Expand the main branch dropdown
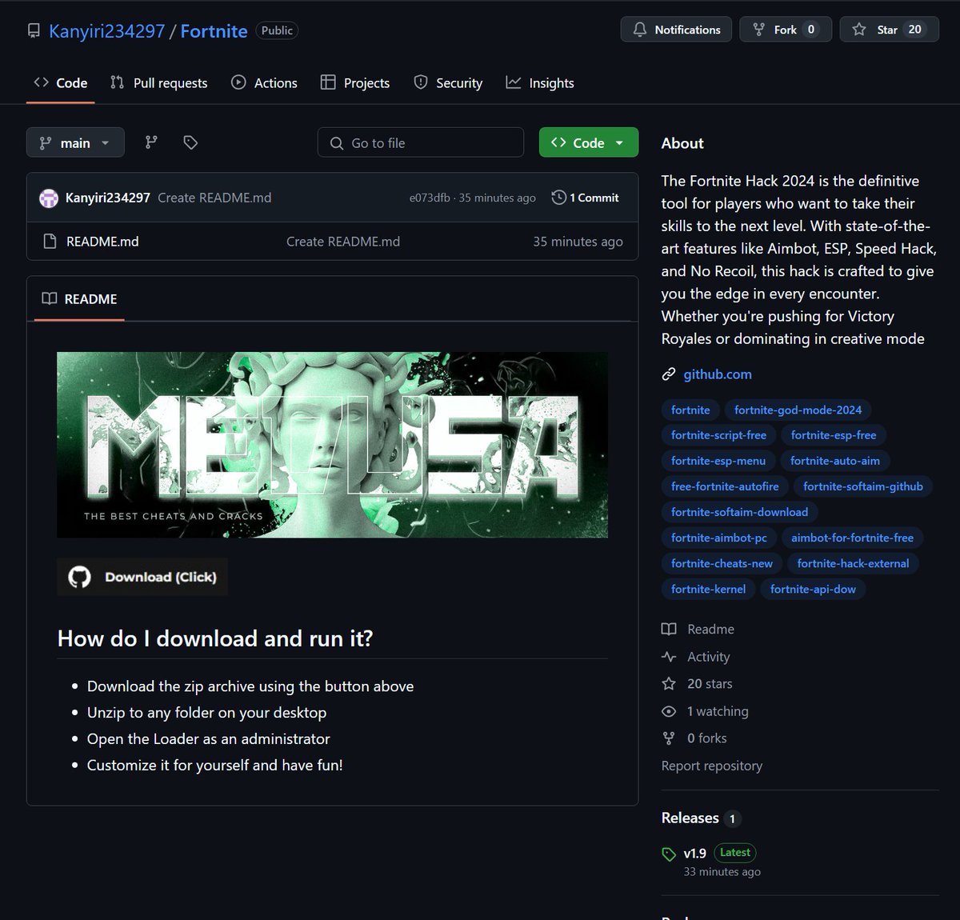Viewport: 960px width, 920px height. point(75,142)
